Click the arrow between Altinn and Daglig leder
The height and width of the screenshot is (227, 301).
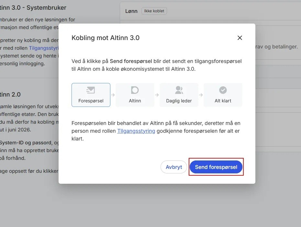point(157,95)
